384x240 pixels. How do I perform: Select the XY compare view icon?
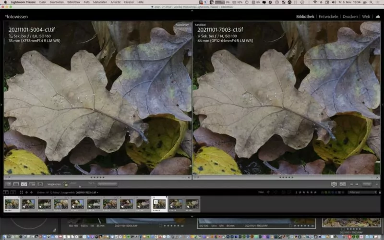[x=24, y=184]
